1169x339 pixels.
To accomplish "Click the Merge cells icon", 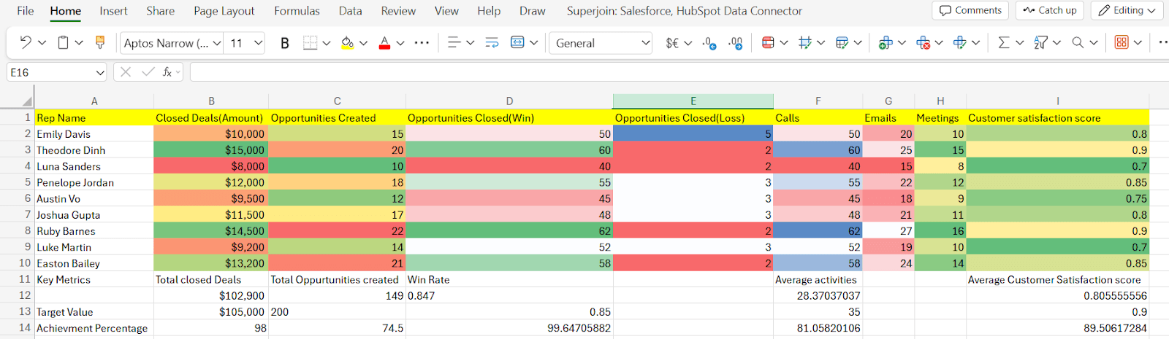I will tap(517, 43).
